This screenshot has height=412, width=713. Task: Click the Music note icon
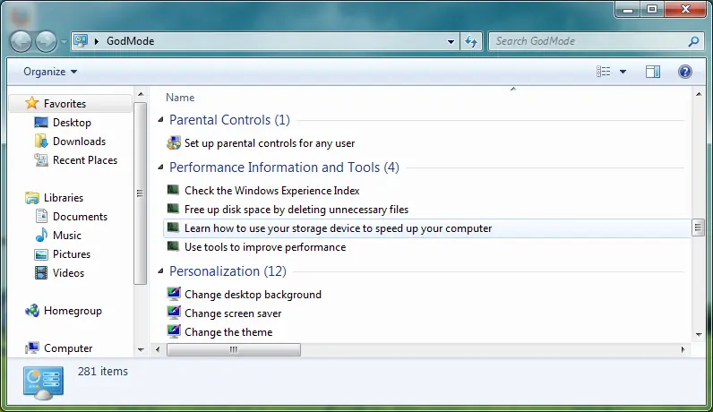(41, 235)
